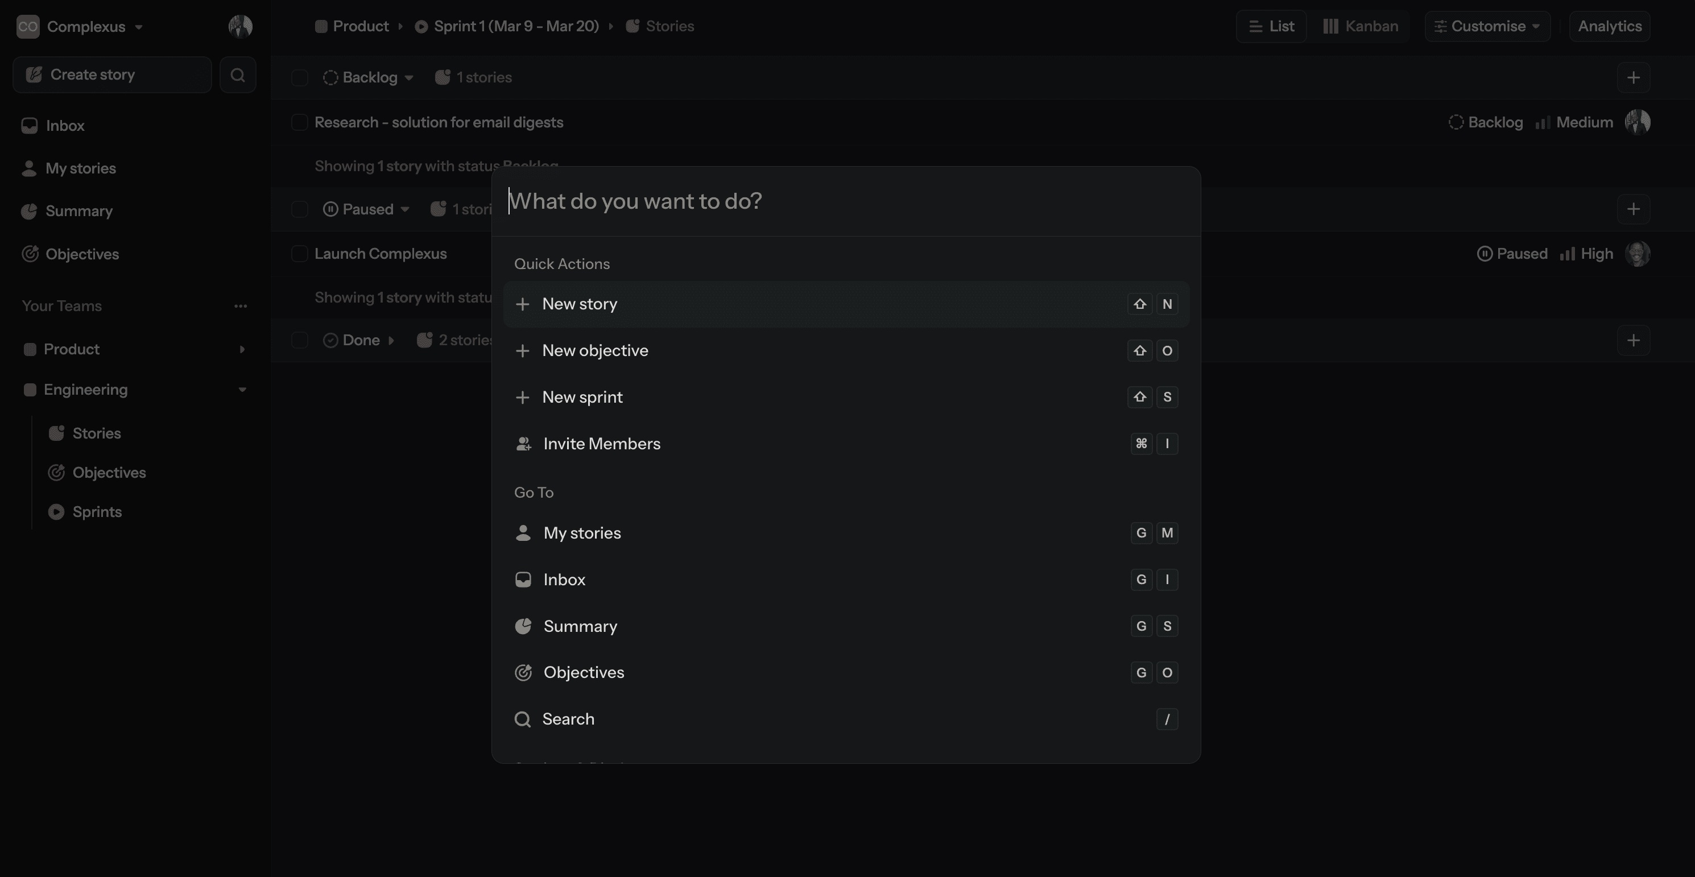Select Sprints under the Engineering team

pos(97,511)
